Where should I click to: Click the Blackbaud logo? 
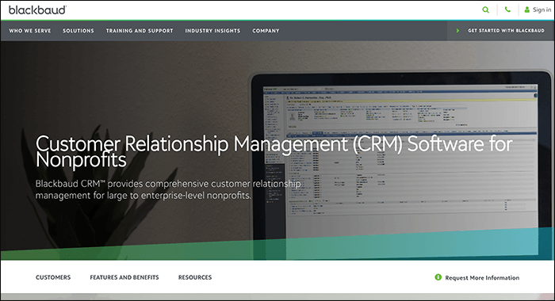(37, 10)
